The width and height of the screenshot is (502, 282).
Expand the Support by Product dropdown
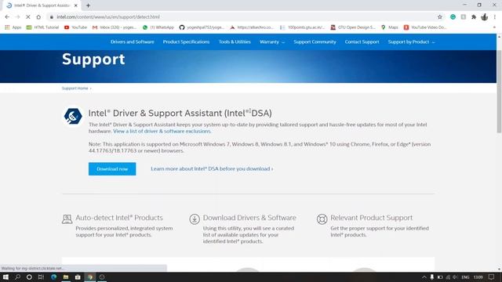(x=411, y=42)
